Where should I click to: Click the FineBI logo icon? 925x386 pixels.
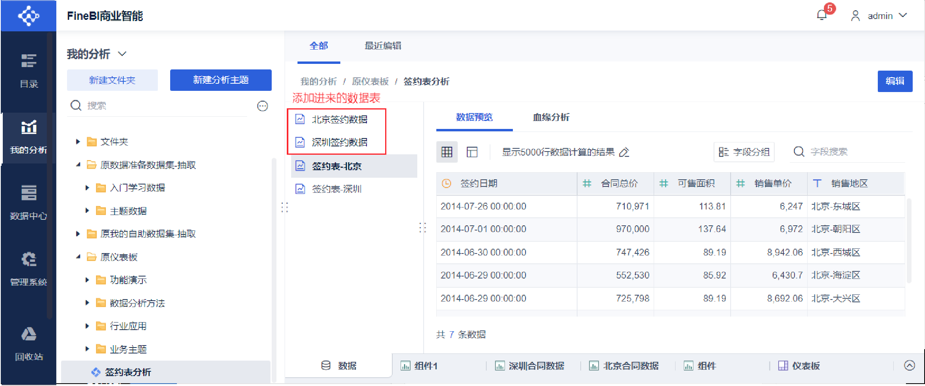click(29, 16)
